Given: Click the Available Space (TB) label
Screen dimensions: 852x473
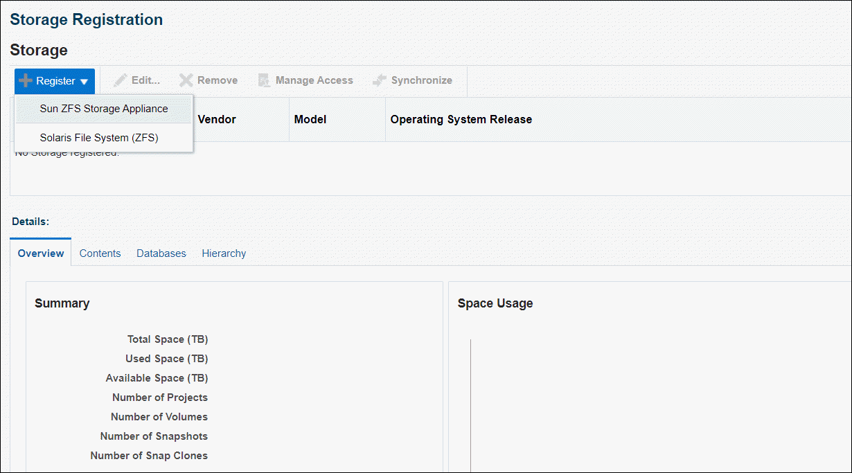Looking at the screenshot, I should pyautogui.click(x=157, y=378).
